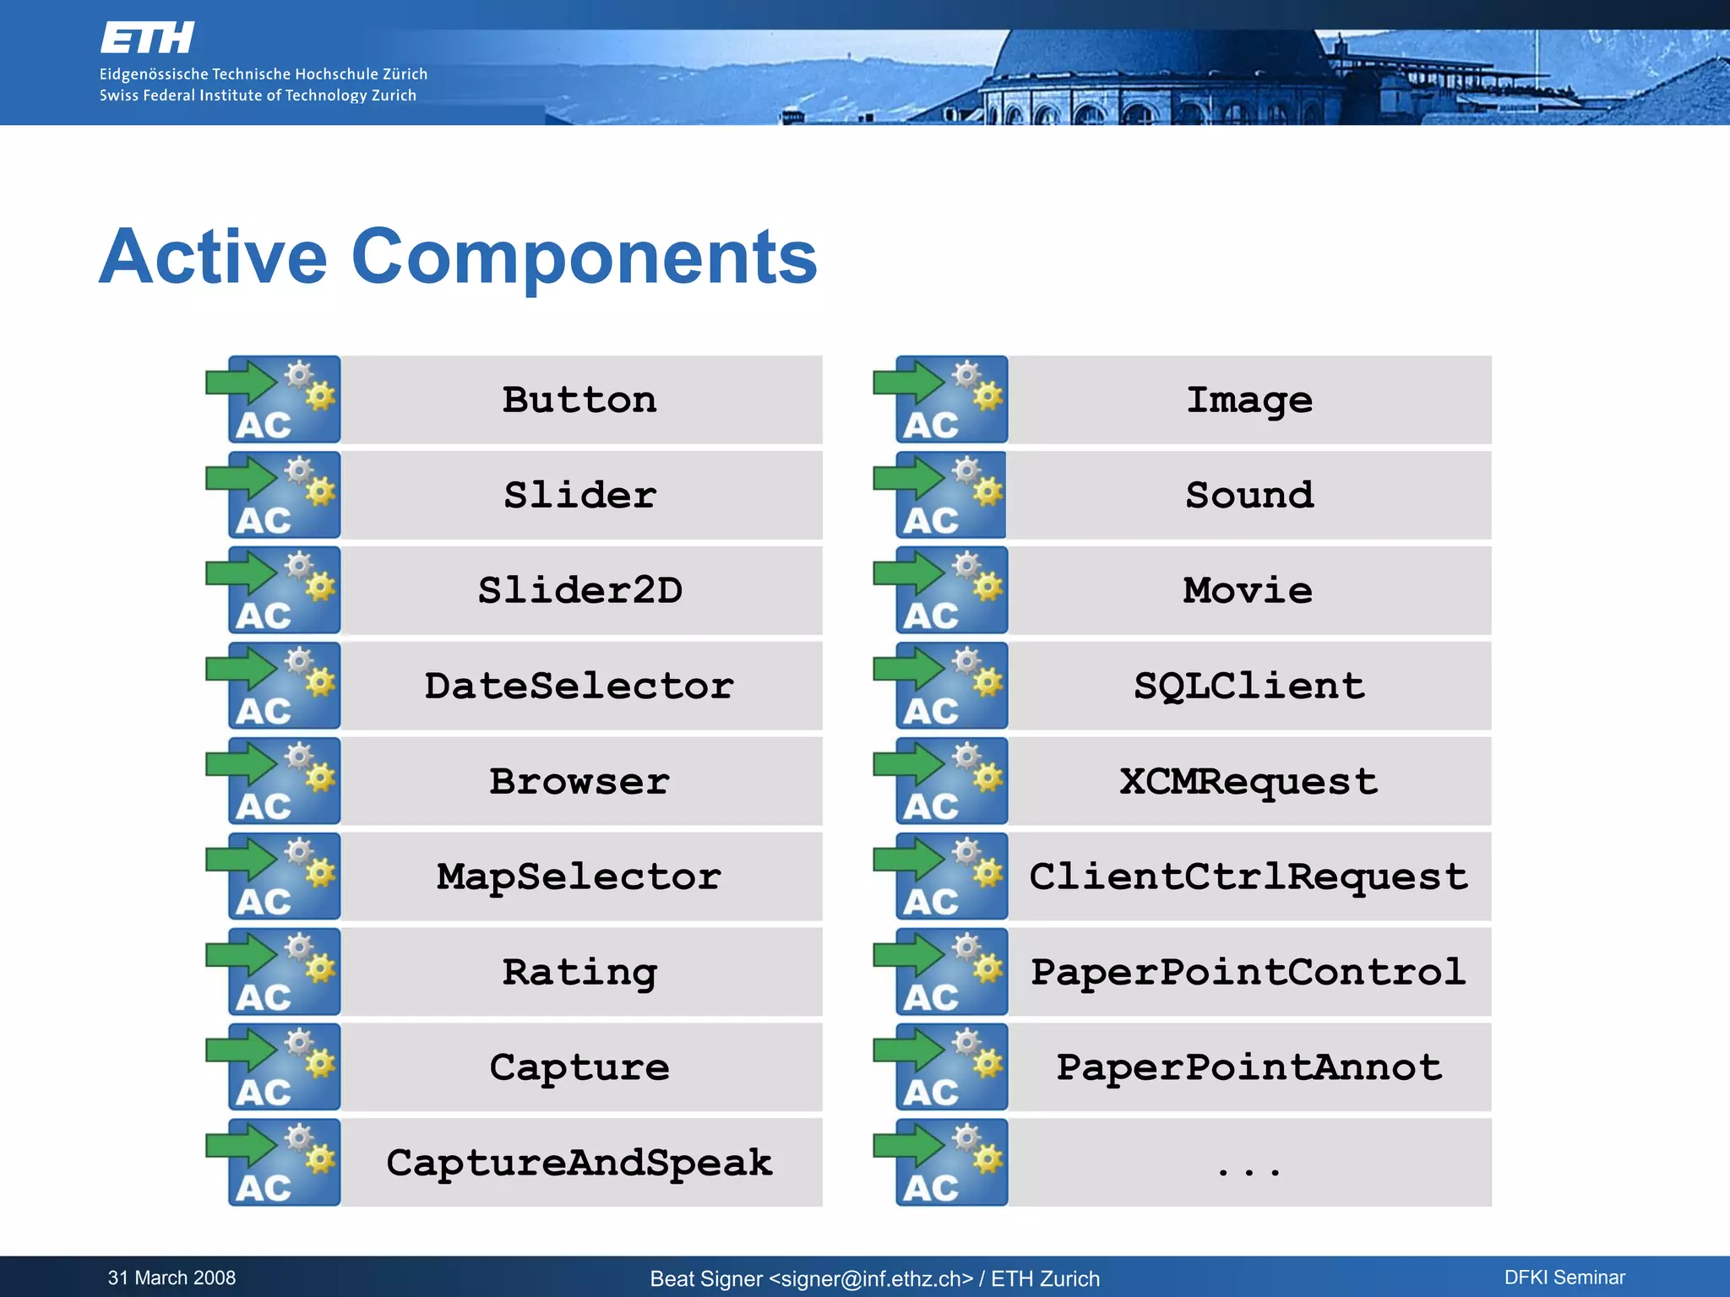This screenshot has height=1297, width=1730.
Task: Select the CaptureAndSpeak component label
Action: (x=580, y=1164)
